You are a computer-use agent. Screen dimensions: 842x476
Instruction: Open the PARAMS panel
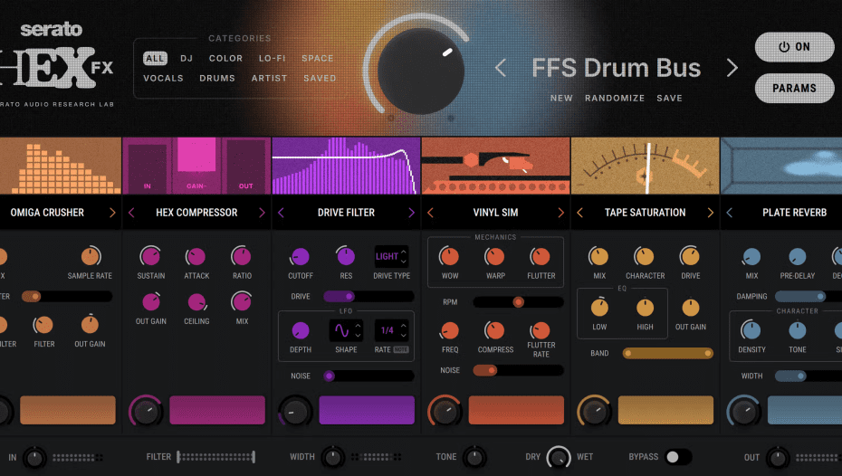coord(794,88)
